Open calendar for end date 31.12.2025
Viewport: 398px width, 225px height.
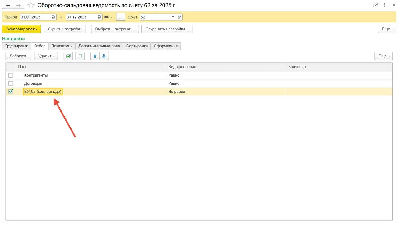(99, 17)
